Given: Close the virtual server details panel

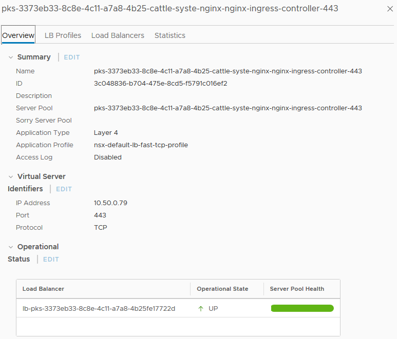Looking at the screenshot, I should pyautogui.click(x=389, y=9).
